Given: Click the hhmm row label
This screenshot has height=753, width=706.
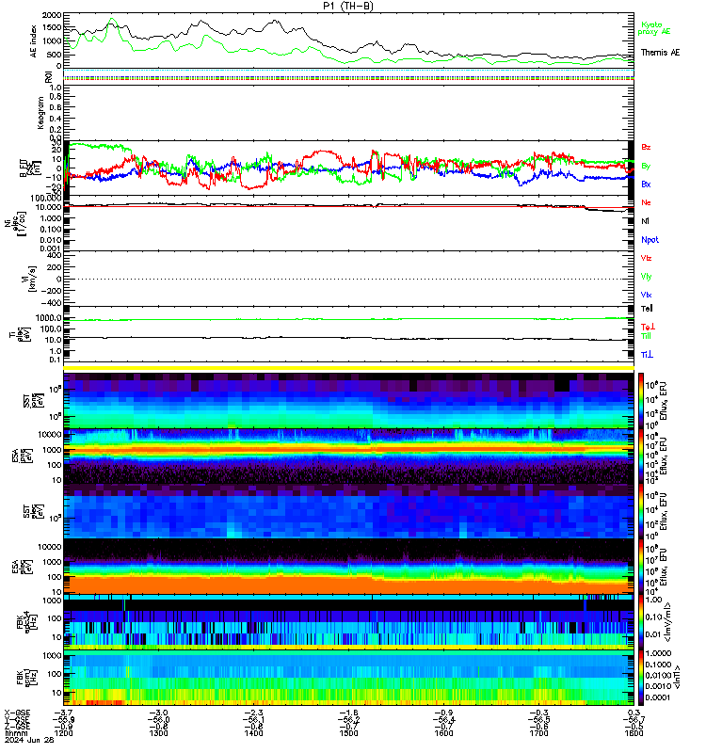Looking at the screenshot, I should click(14, 733).
